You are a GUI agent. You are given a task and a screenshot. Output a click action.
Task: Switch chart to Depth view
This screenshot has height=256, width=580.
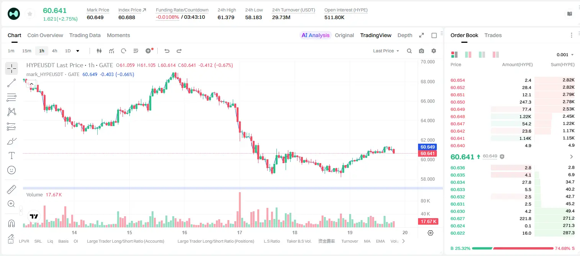pyautogui.click(x=405, y=35)
